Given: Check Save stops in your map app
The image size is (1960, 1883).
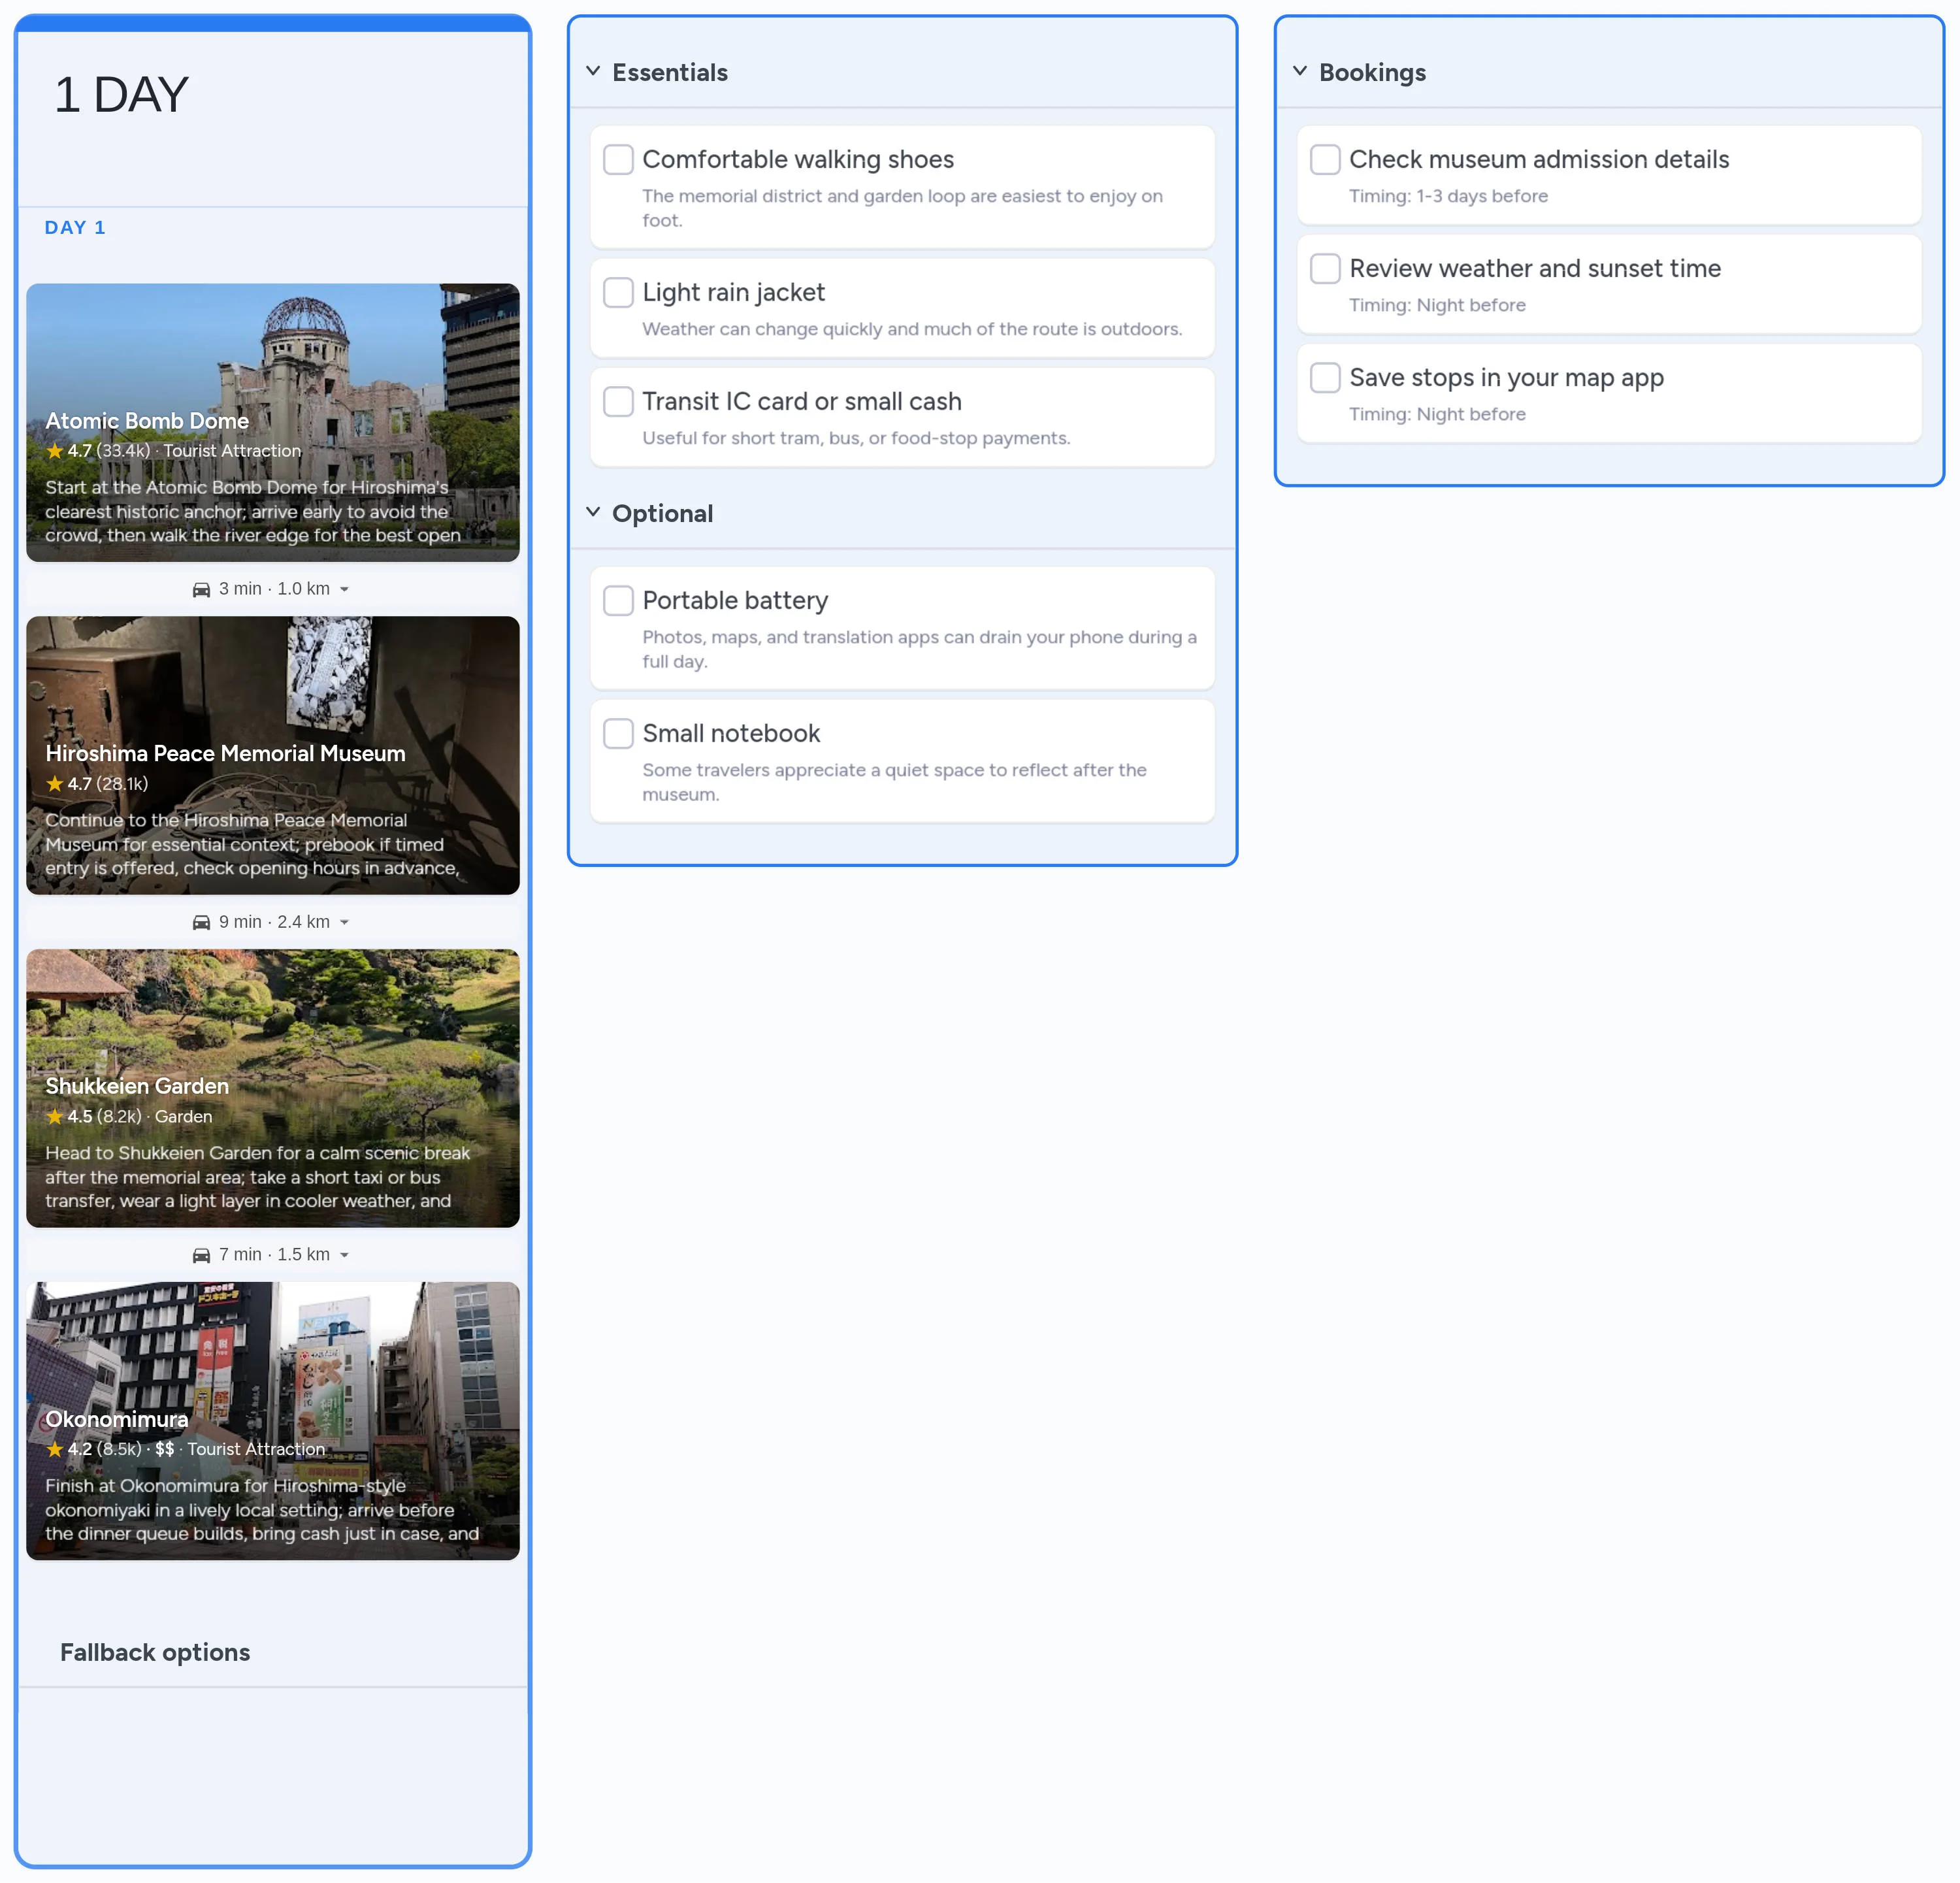Looking at the screenshot, I should pos(1325,377).
